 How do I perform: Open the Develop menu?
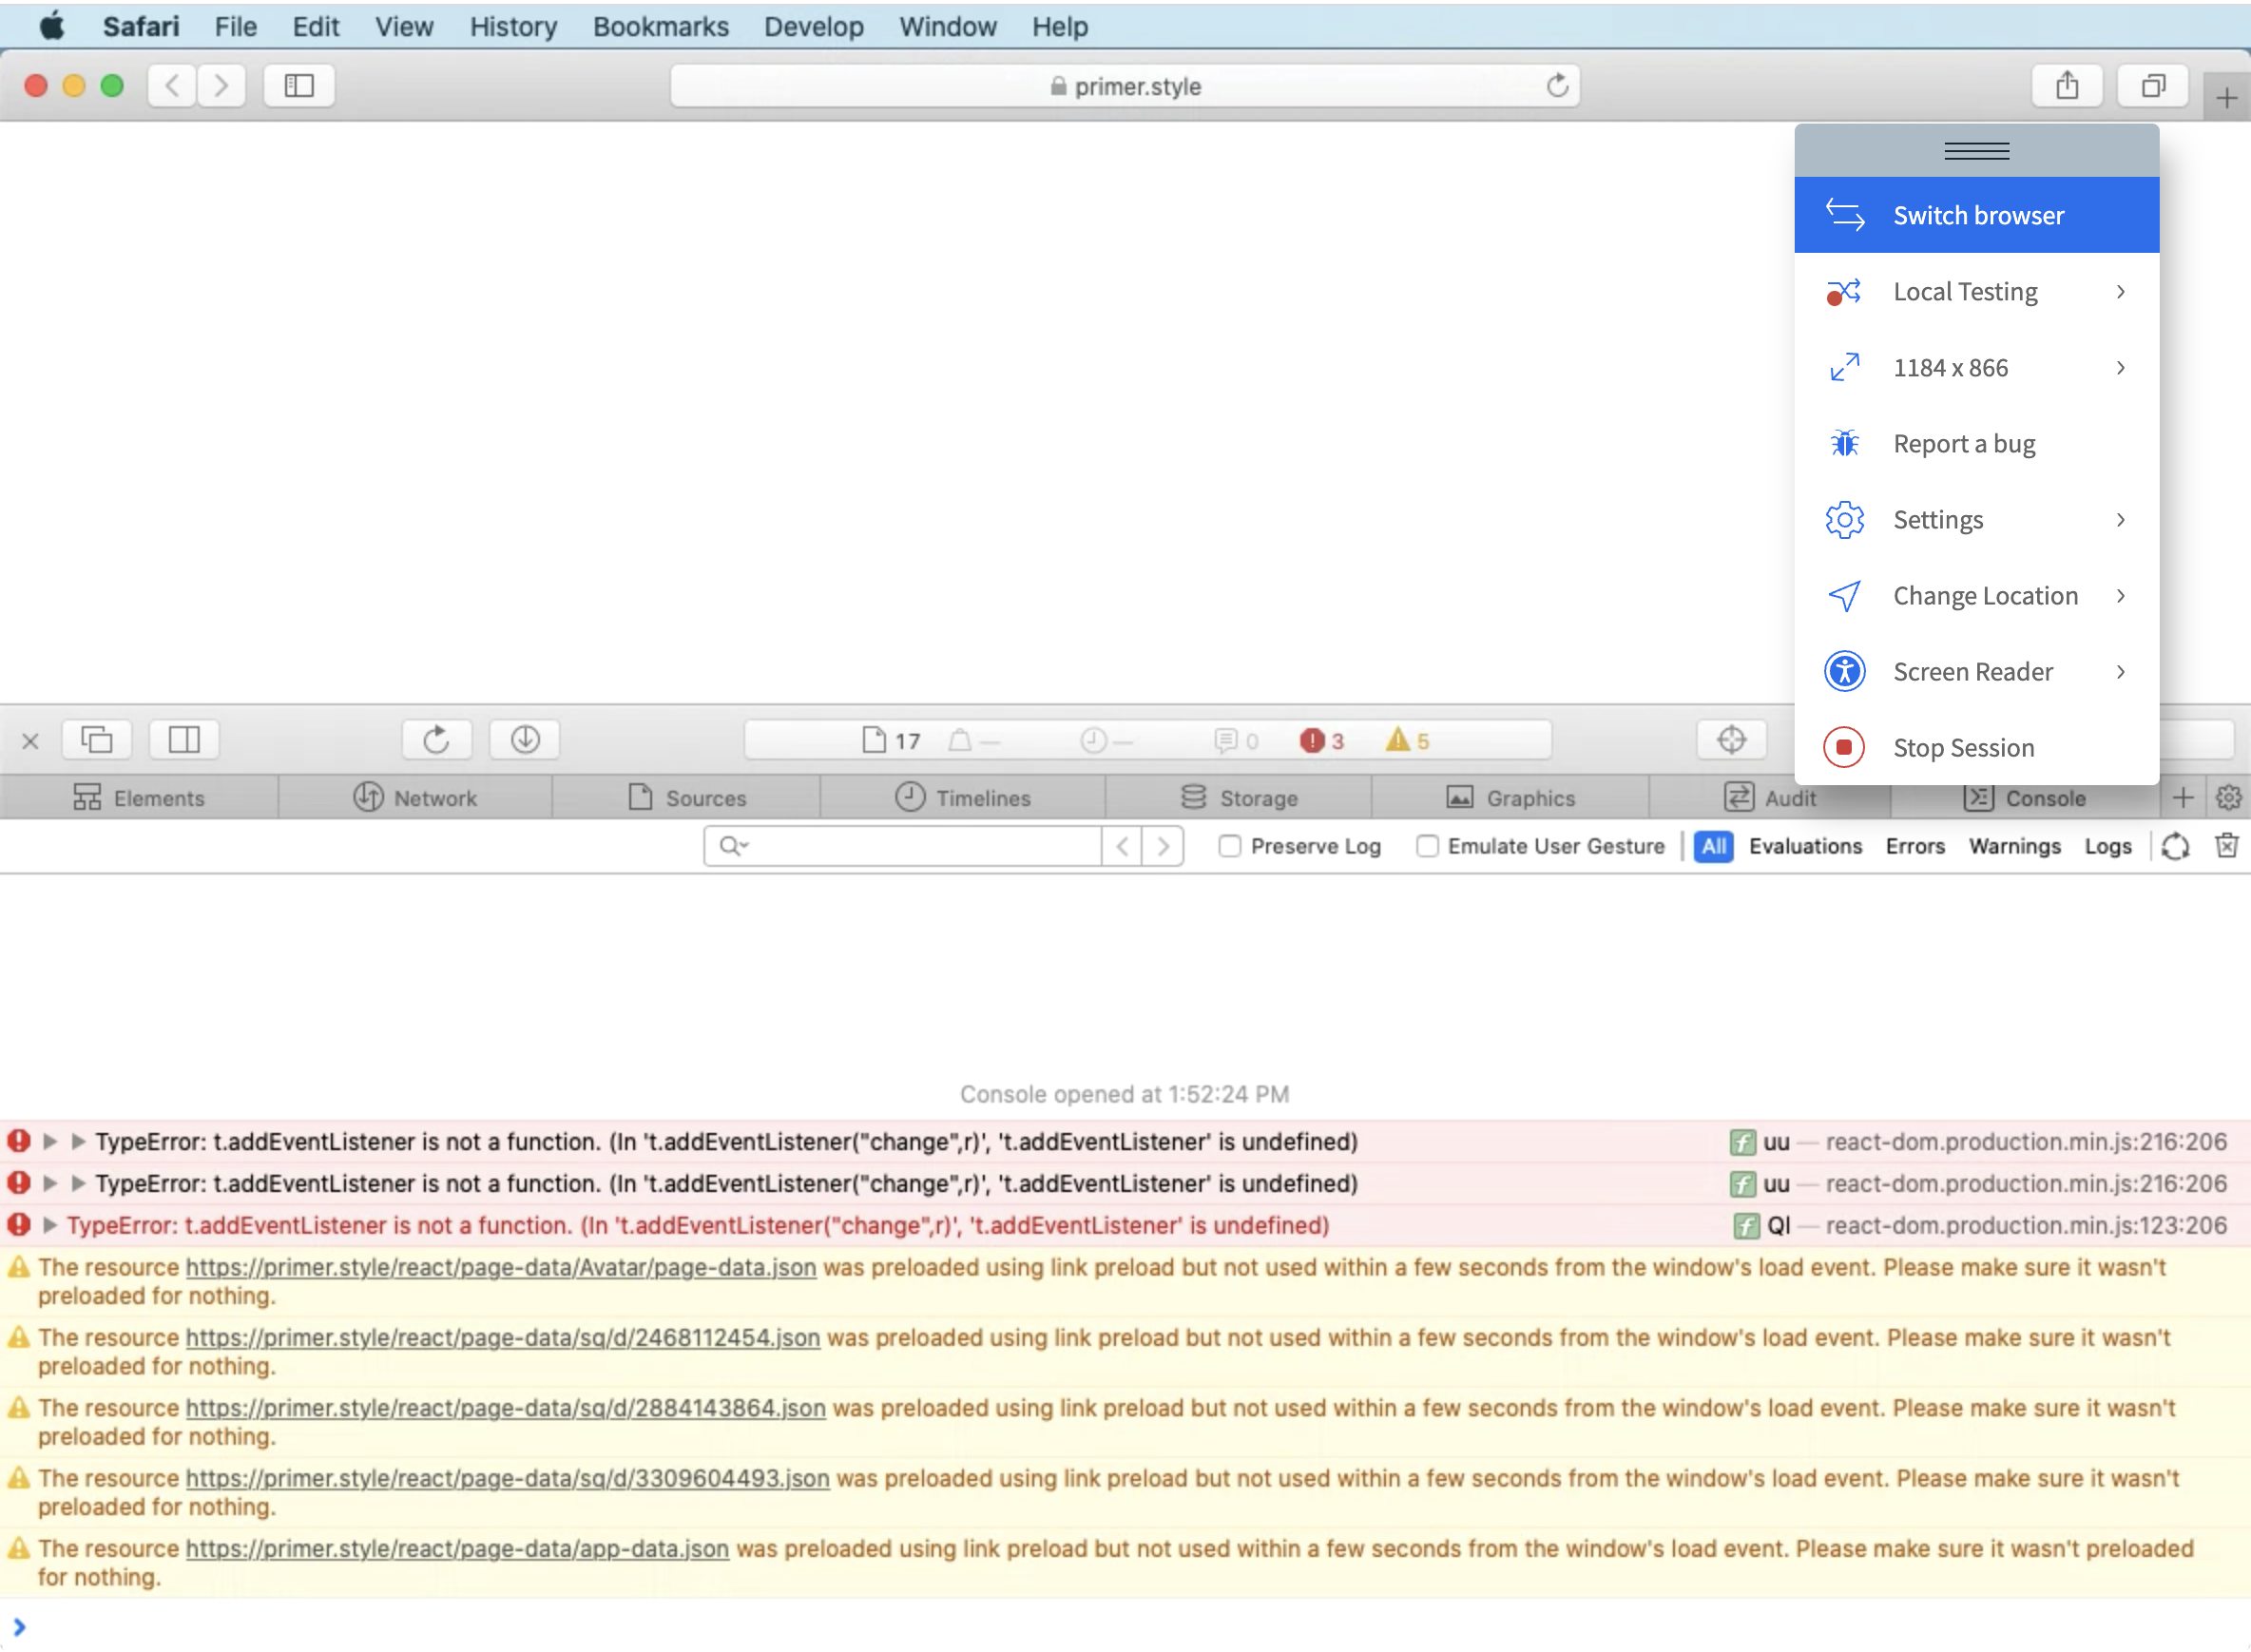[813, 27]
